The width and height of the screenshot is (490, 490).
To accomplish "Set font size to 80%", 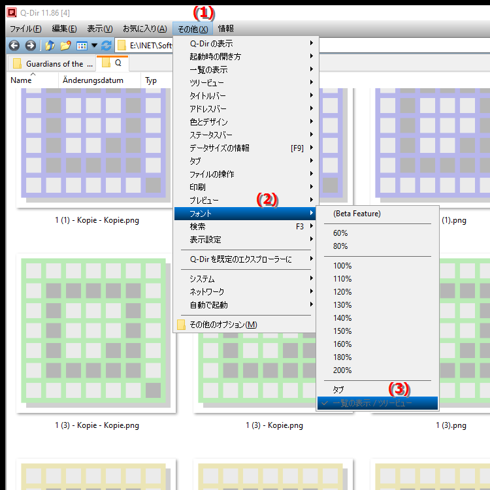I will point(378,246).
